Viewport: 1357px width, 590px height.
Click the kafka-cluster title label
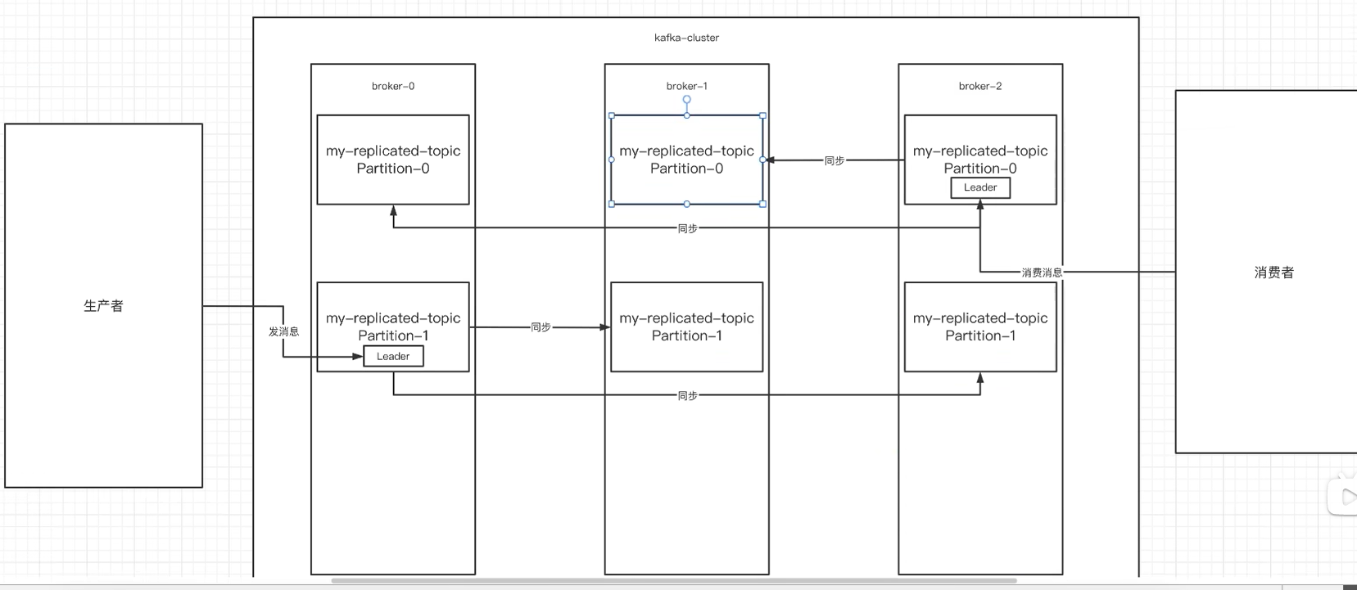click(686, 38)
